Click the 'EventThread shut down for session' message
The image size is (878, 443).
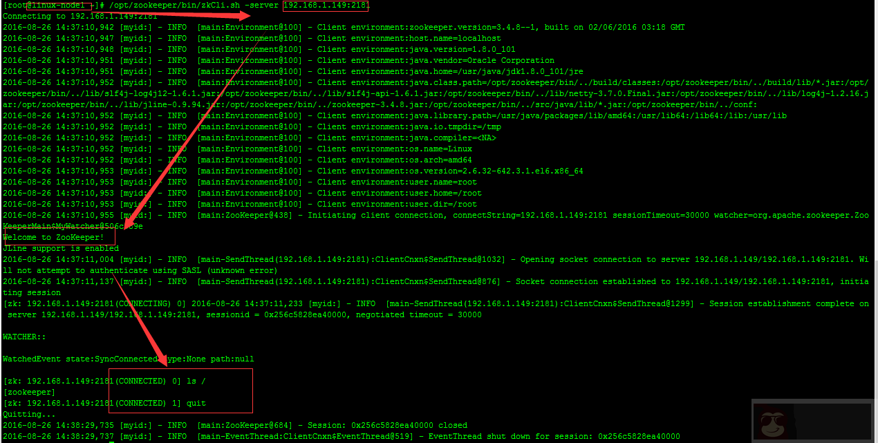[x=554, y=437]
